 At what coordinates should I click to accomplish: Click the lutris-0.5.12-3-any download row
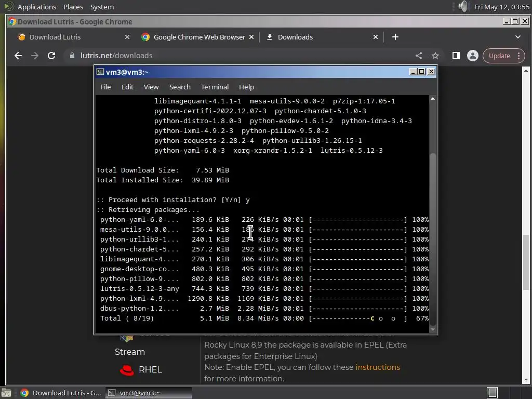(x=264, y=289)
